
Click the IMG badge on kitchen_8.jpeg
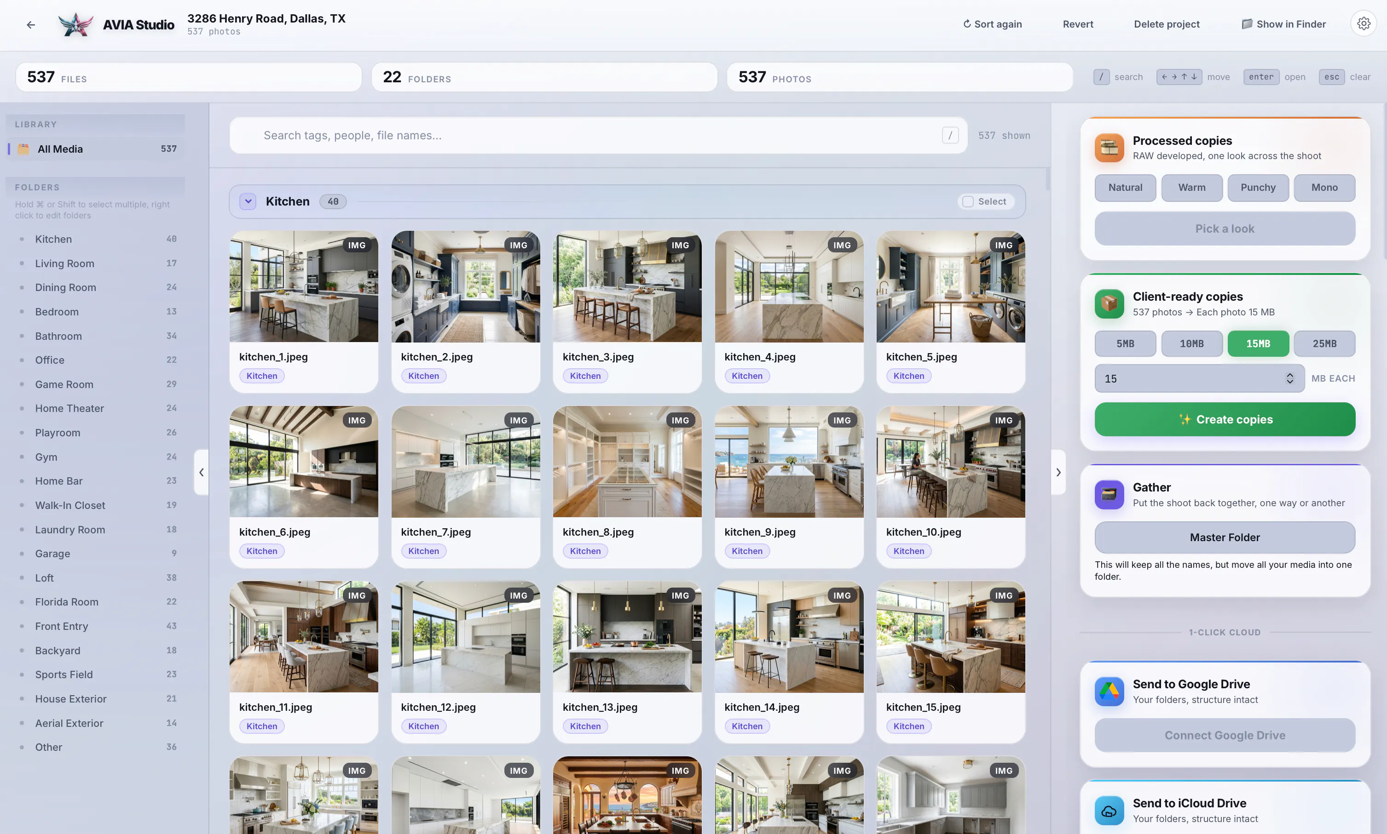(680, 420)
